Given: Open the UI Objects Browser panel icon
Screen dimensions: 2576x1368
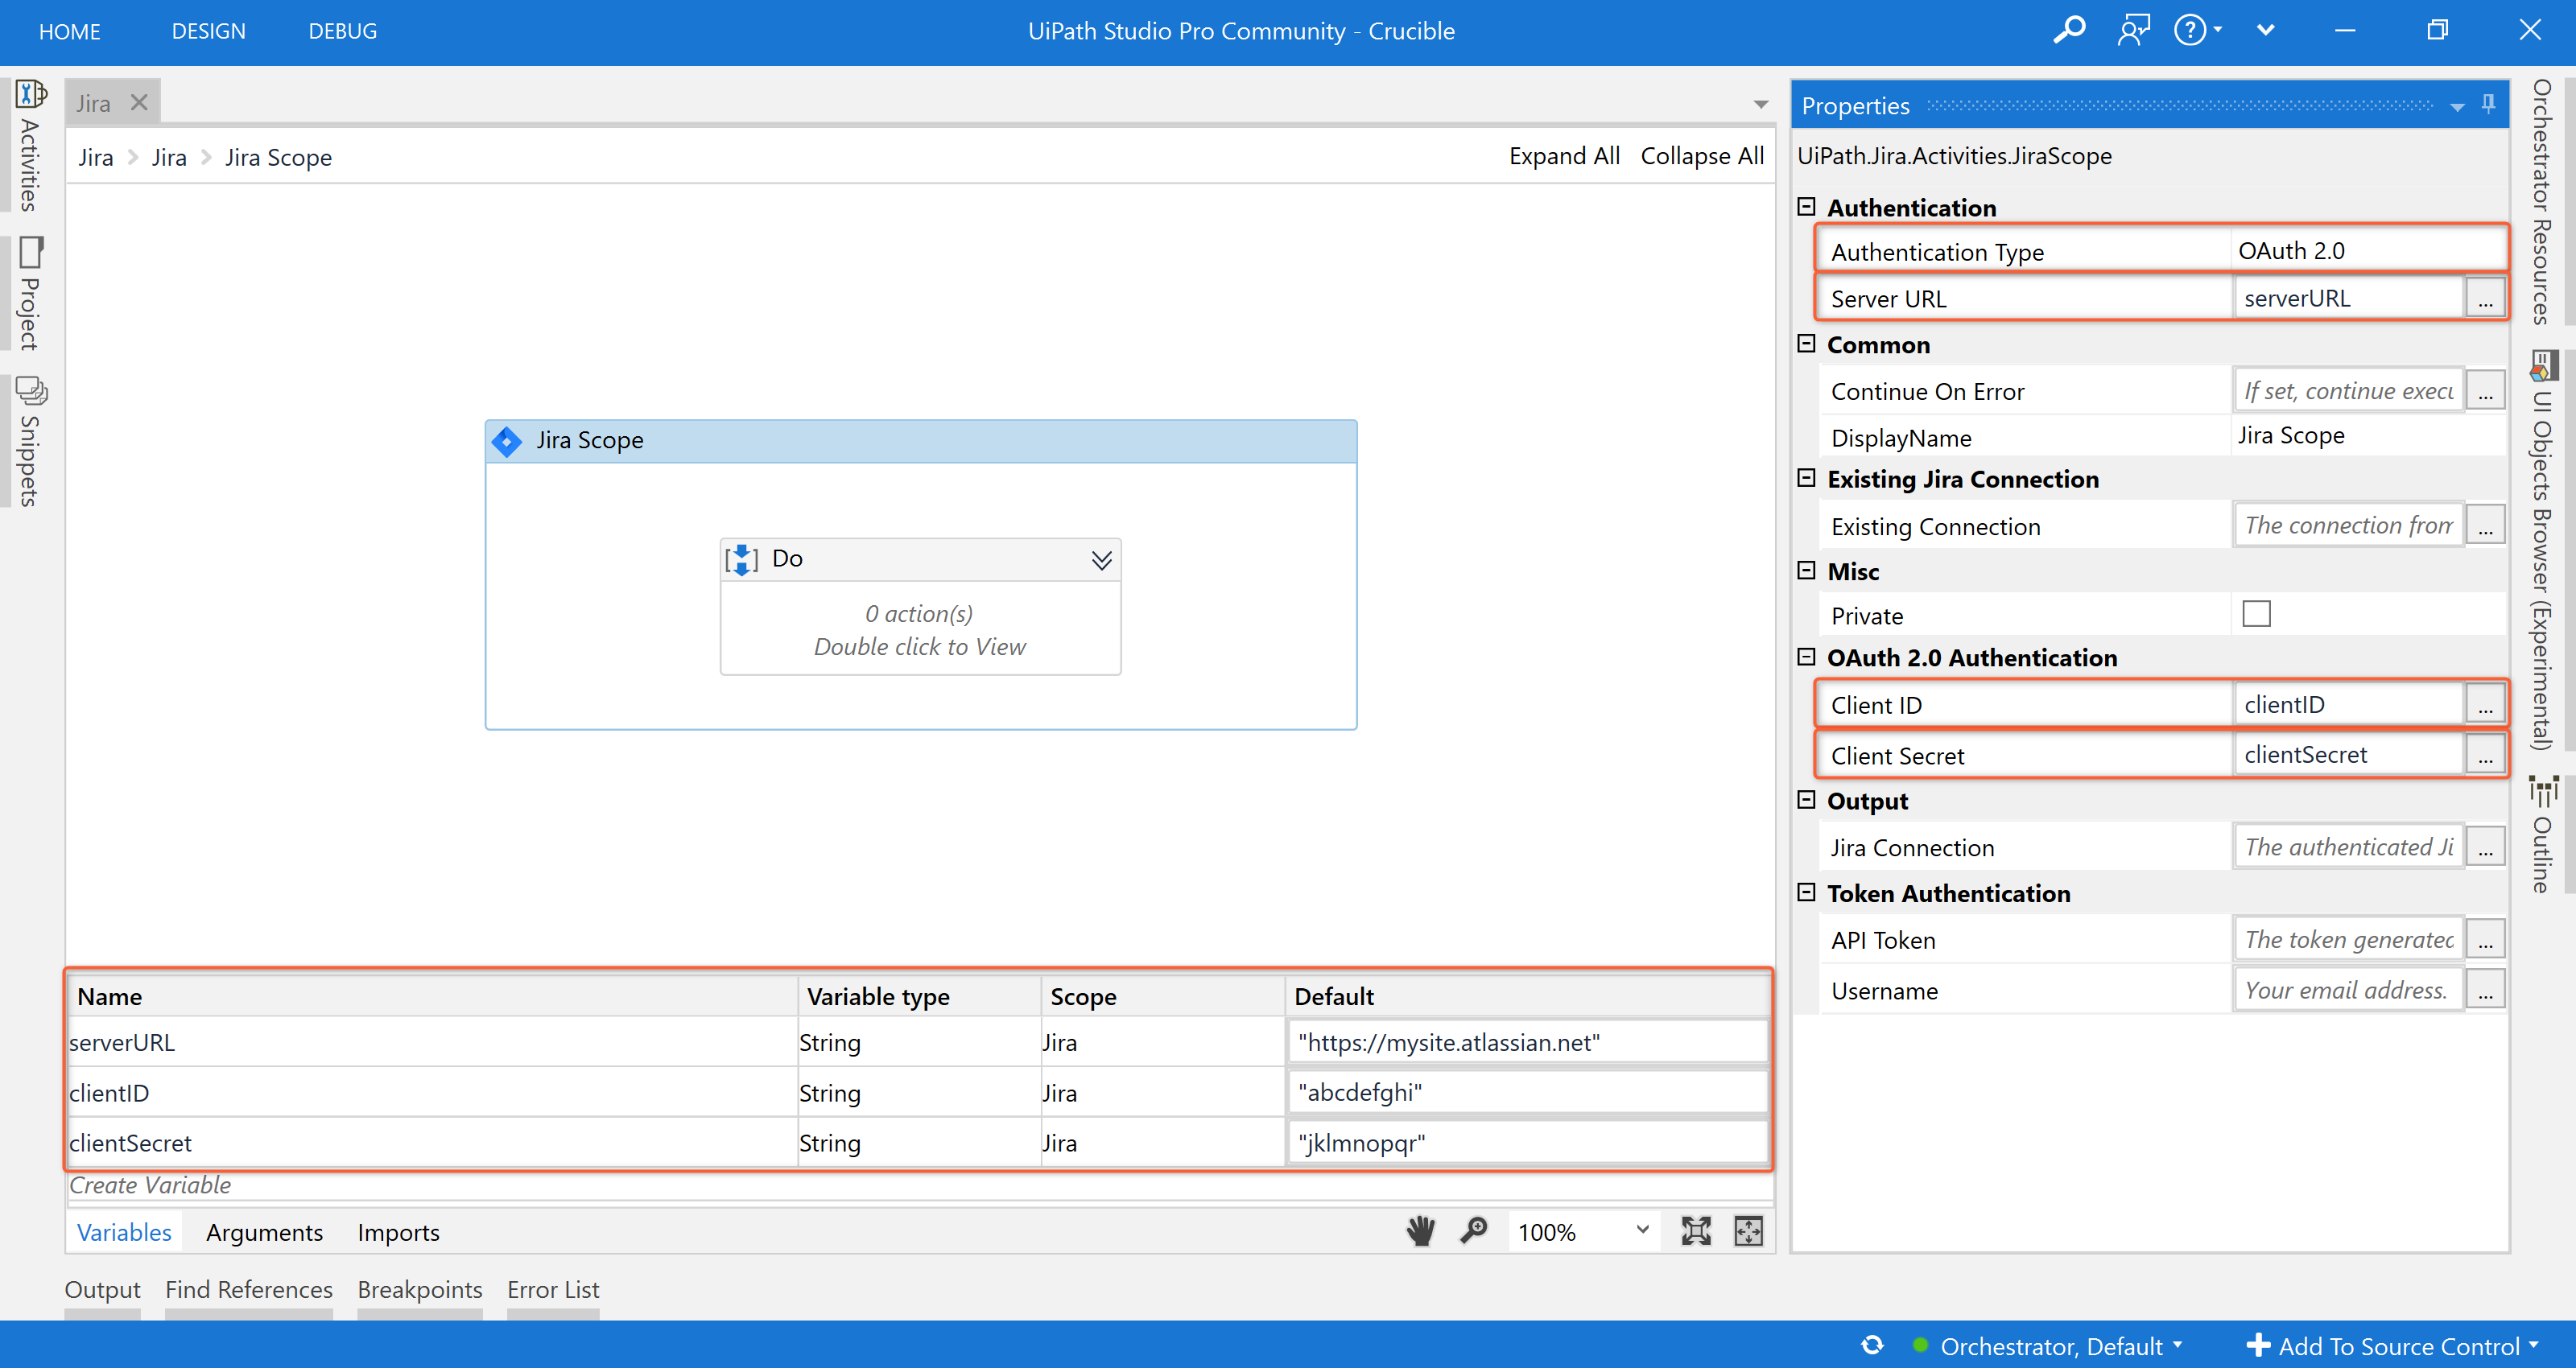Looking at the screenshot, I should pyautogui.click(x=2543, y=366).
